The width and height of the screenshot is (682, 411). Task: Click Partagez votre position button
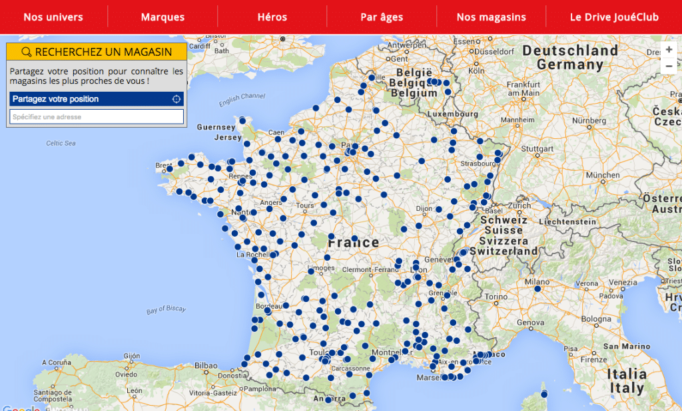point(97,99)
